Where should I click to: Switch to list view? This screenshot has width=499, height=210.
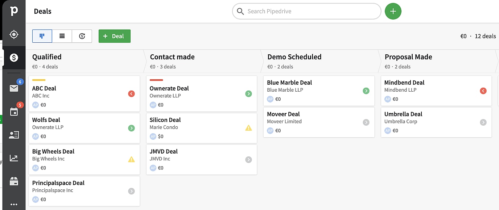[62, 36]
